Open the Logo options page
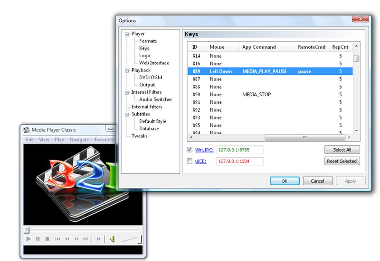 coord(145,55)
